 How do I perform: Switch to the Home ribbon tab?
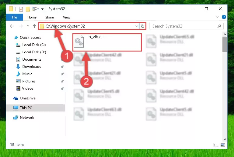pyautogui.click(x=32, y=17)
